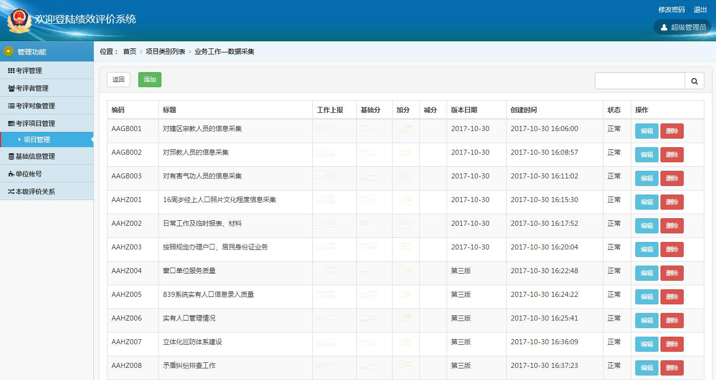Click the users icon next to 考评者管理
The height and width of the screenshot is (380, 716).
click(x=10, y=88)
